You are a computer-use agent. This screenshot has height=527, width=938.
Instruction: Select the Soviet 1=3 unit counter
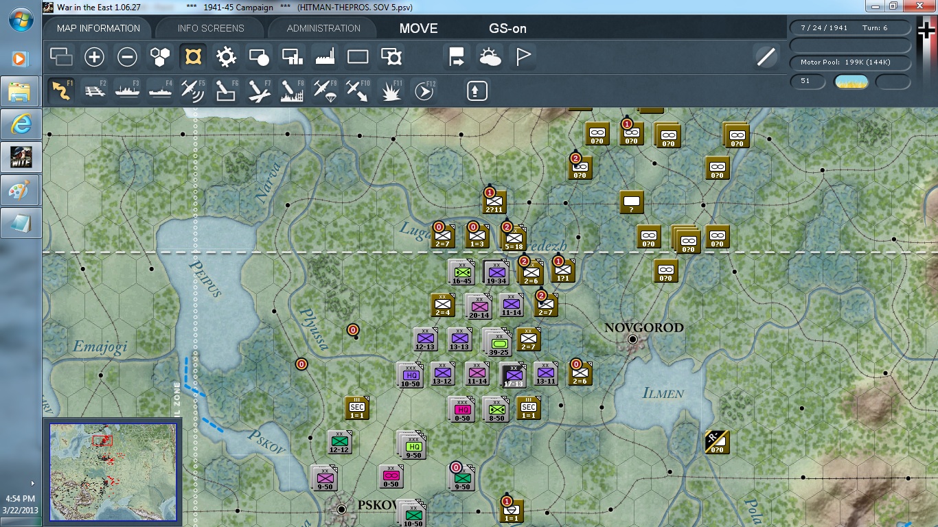pyautogui.click(x=477, y=236)
